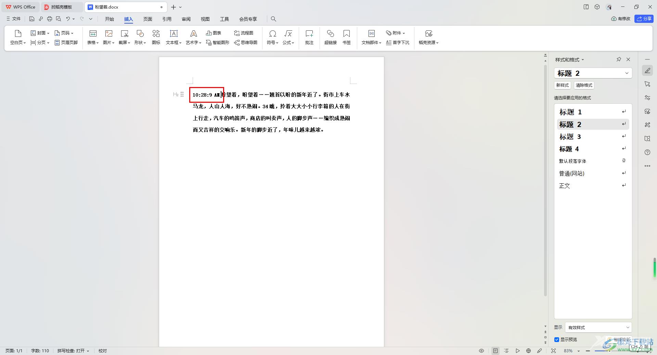Click the print icon in quick toolbar
The image size is (657, 355).
[x=50, y=19]
